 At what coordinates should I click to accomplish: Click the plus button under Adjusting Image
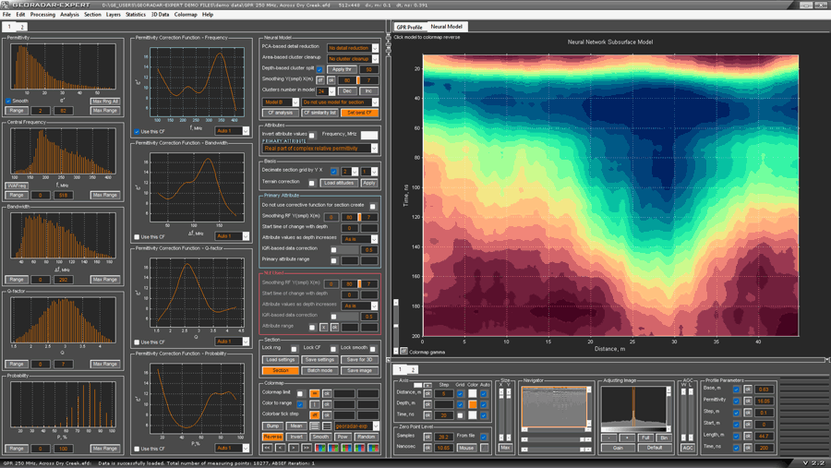tap(627, 438)
